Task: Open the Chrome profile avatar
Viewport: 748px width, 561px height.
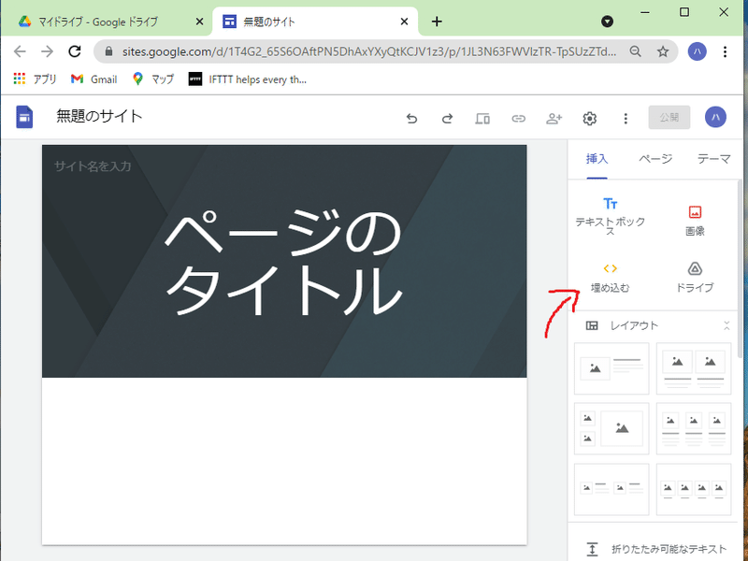Action: pyautogui.click(x=697, y=51)
